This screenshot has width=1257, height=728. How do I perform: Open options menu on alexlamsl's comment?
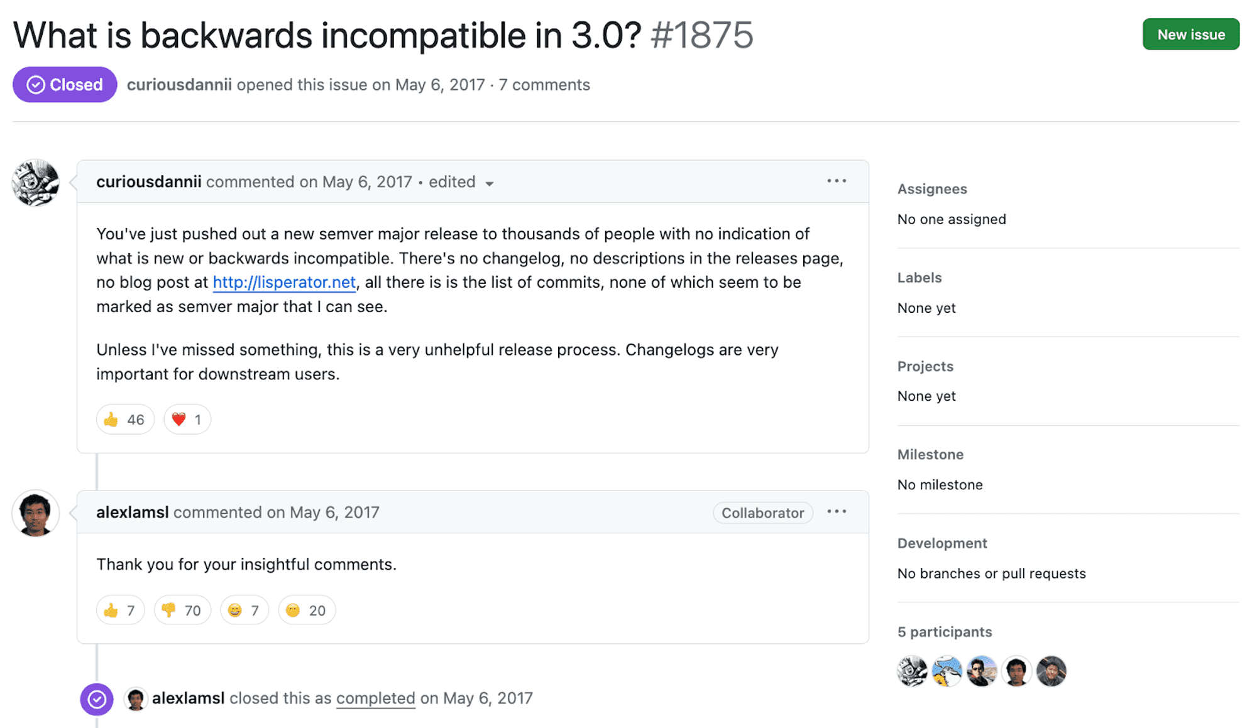[836, 512]
